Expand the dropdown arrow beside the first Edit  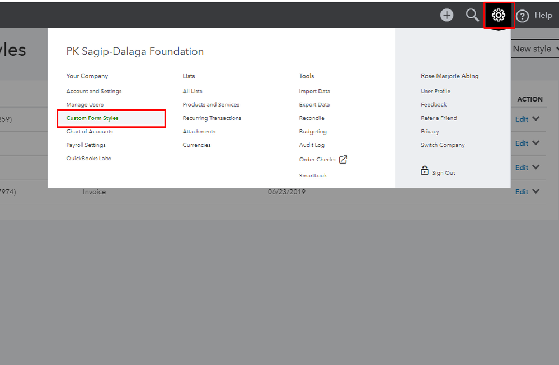point(536,118)
